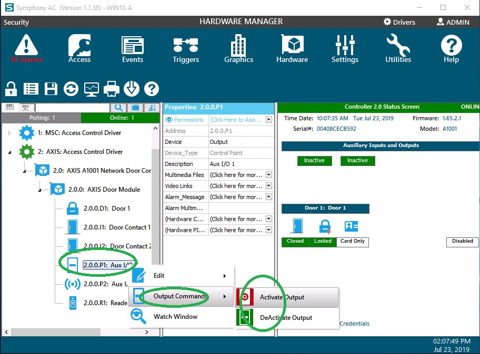Collapse the 2.0 AXIS A1001 Network Door node
480x354 pixels.
point(24,171)
